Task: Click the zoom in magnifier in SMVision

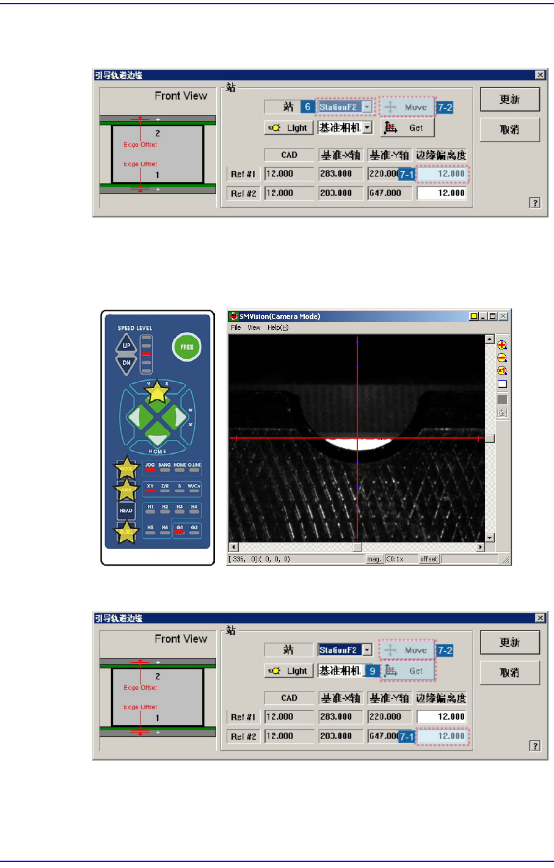Action: point(502,345)
